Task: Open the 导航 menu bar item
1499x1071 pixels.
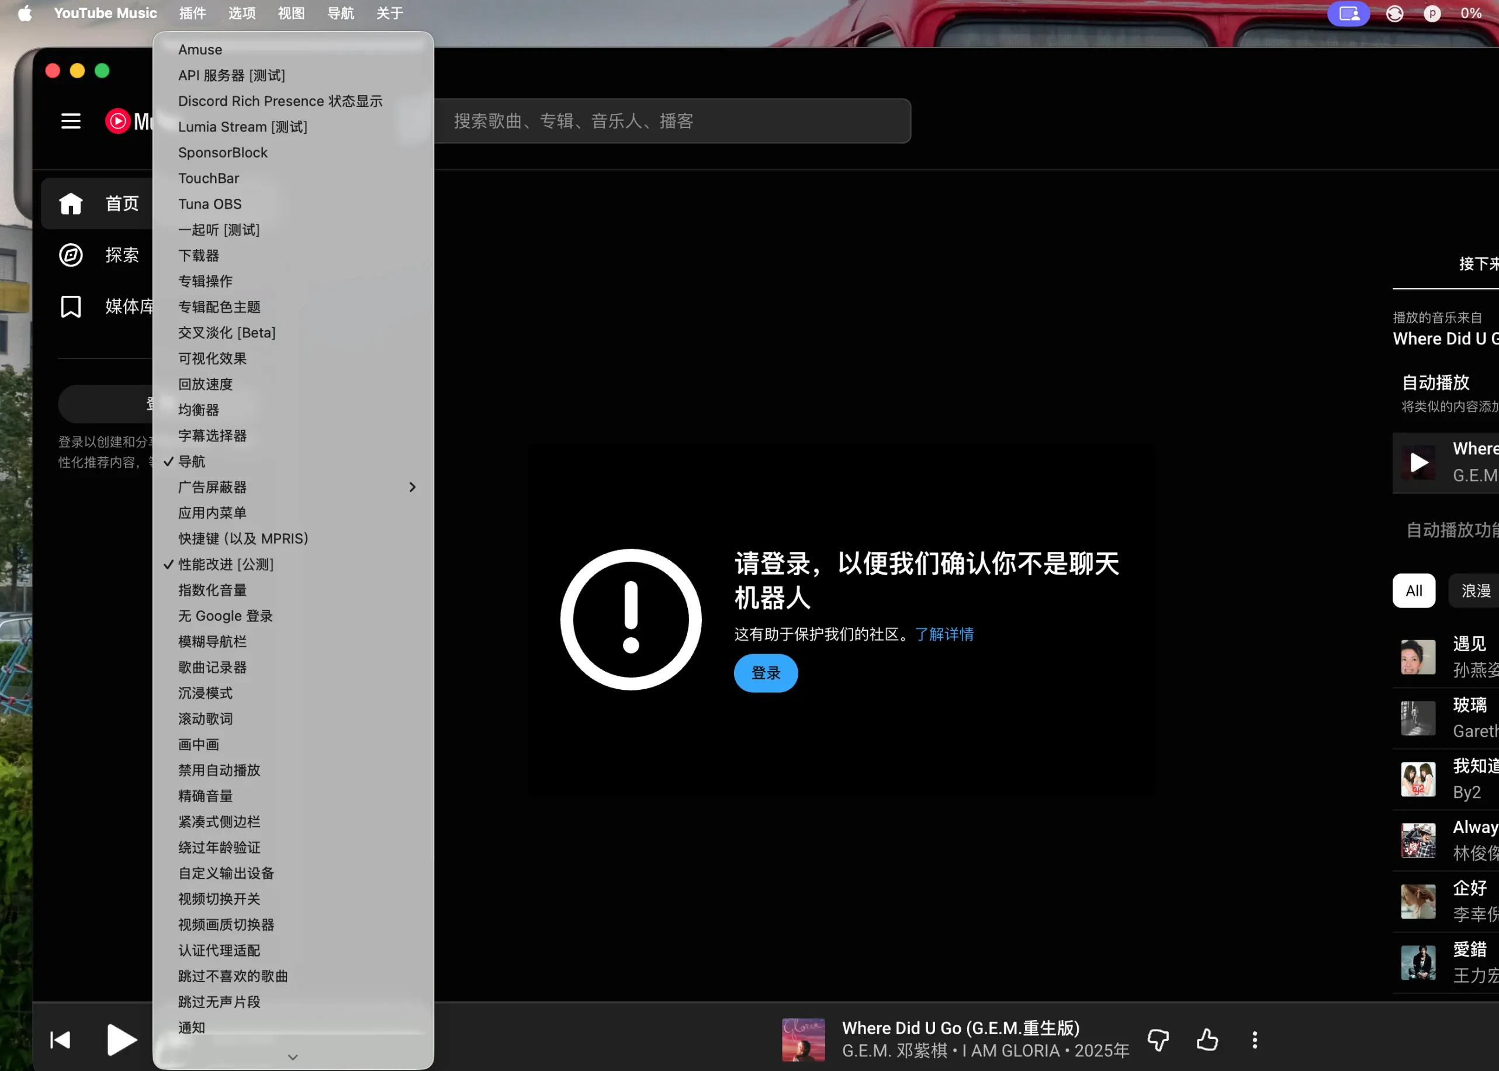Action: point(341,13)
